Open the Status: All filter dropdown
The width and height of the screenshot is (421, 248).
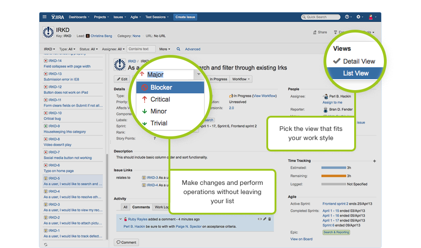tap(89, 49)
